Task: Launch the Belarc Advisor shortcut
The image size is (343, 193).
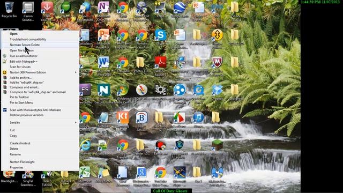Action: [x=141, y=121]
